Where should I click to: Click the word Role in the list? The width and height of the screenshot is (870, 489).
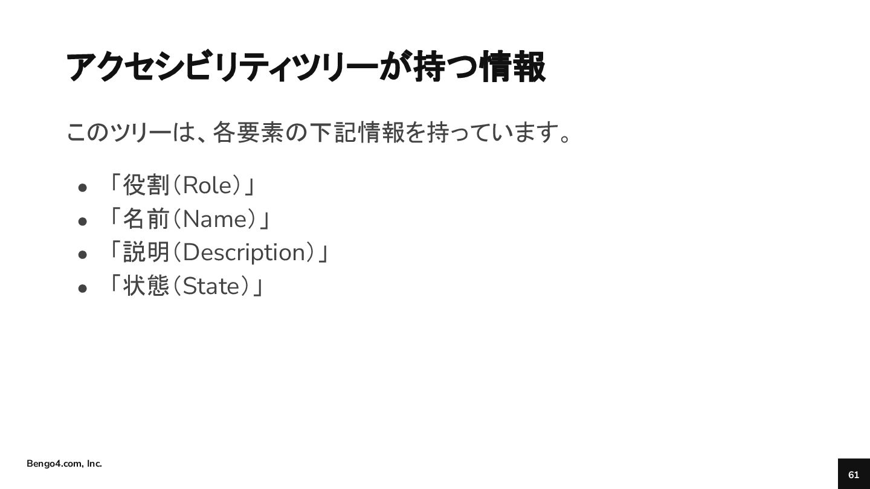coord(208,186)
